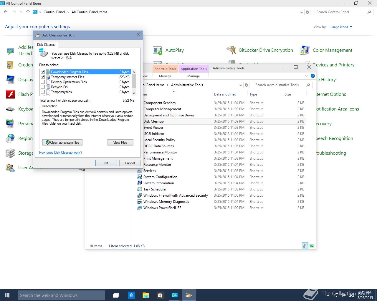Click the System Configuration shortcut icon

tap(140, 177)
